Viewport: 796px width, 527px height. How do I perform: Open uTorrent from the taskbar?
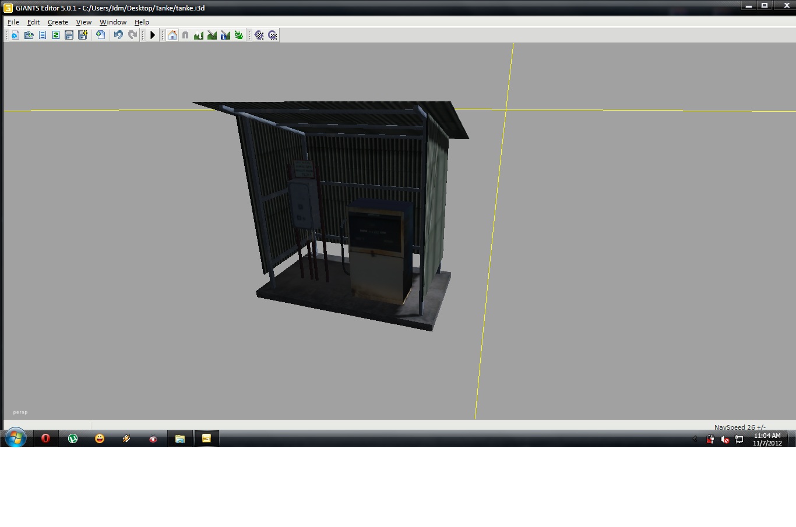73,438
